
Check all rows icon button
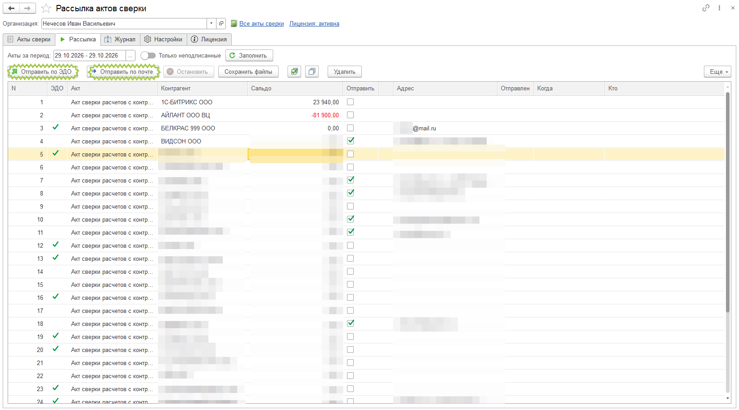pyautogui.click(x=294, y=71)
